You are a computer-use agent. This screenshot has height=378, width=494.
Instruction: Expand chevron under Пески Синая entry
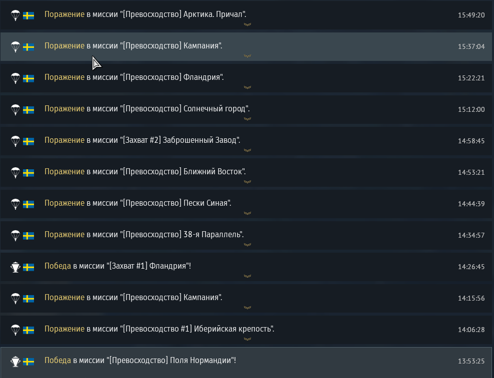point(247,213)
